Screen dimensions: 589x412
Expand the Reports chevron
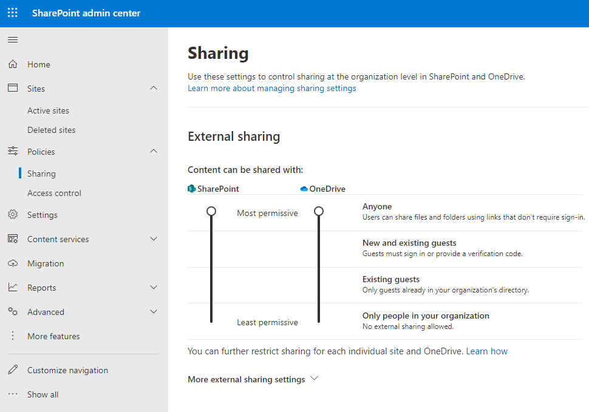coord(154,288)
